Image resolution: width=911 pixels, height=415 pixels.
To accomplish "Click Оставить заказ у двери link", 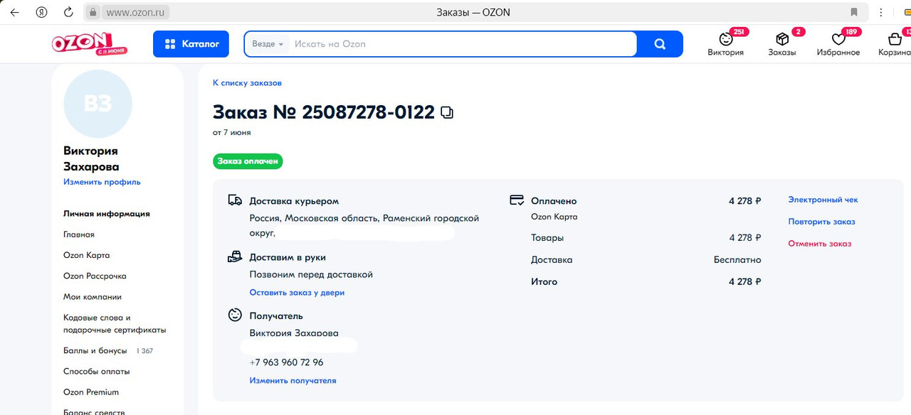I will tap(297, 293).
